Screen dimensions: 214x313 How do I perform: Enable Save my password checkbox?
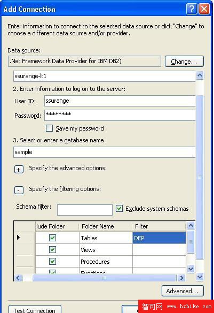(x=50, y=128)
